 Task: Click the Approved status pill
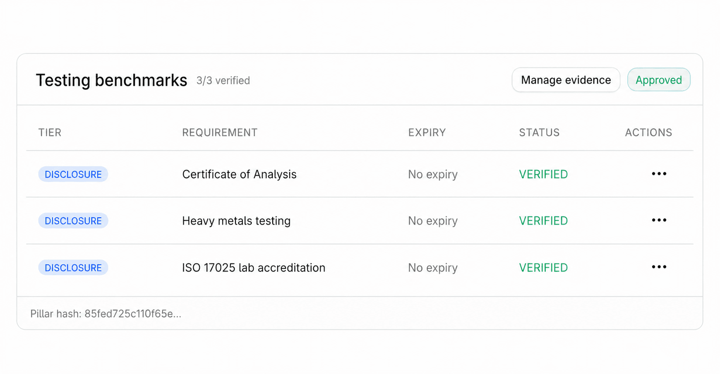click(659, 80)
